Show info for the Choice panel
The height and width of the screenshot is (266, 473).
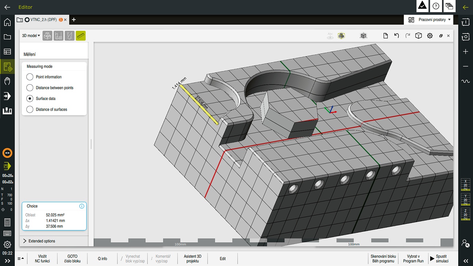(82, 206)
